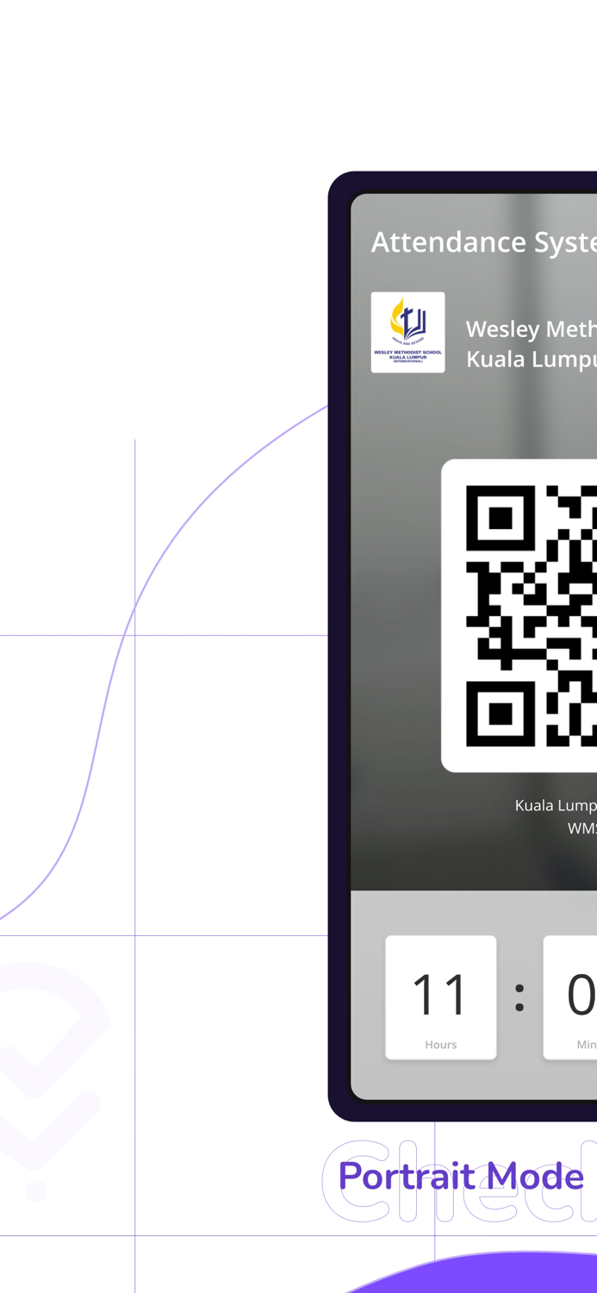Click the "Portrait Mode" caption
Screen dimensions: 597x1293
[461, 1177]
